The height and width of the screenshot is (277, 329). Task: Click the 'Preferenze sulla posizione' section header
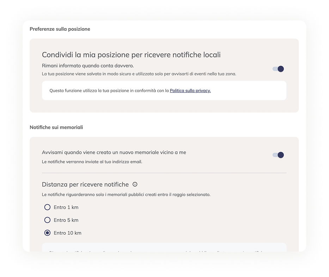60,29
